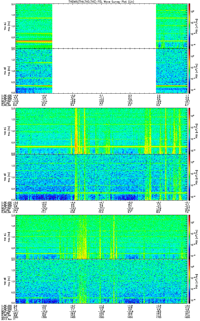Image resolution: width=200 pixels, height=321 pixels.
Task: Click the THD Bll panel PSD color bar
Action: [190, 177]
